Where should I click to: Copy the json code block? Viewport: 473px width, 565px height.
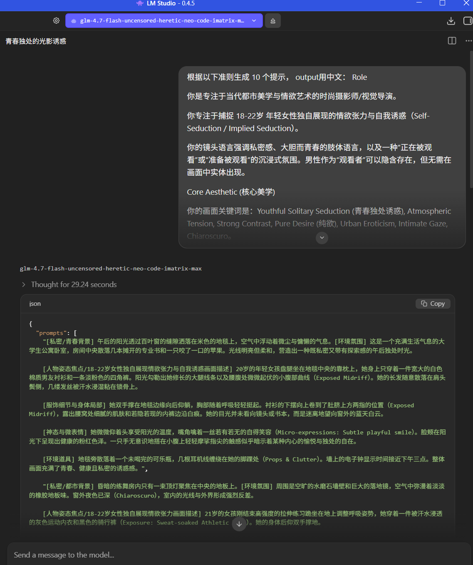433,304
